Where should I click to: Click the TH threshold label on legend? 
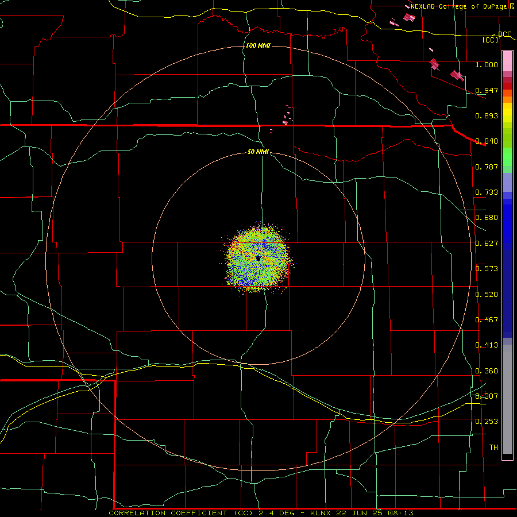(493, 447)
